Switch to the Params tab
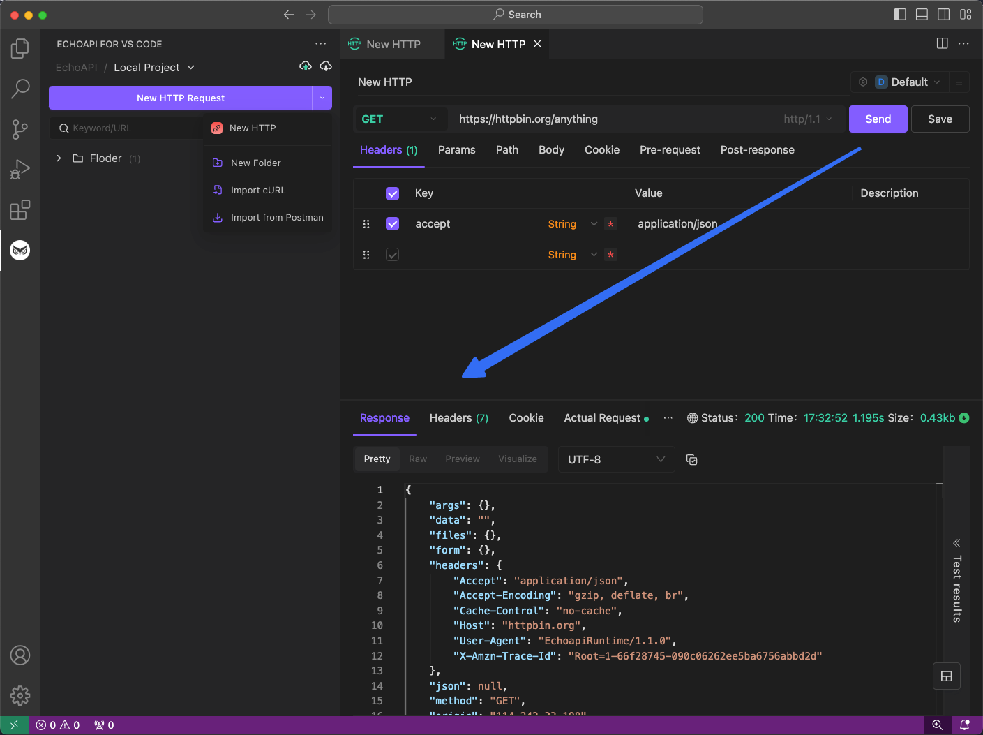The image size is (983, 735). tap(456, 150)
